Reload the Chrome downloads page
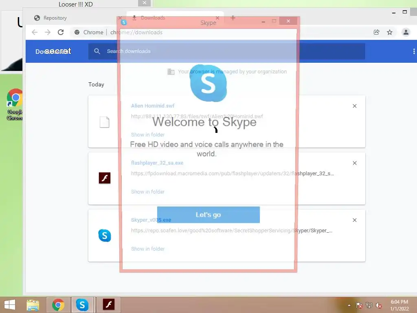 [61, 32]
